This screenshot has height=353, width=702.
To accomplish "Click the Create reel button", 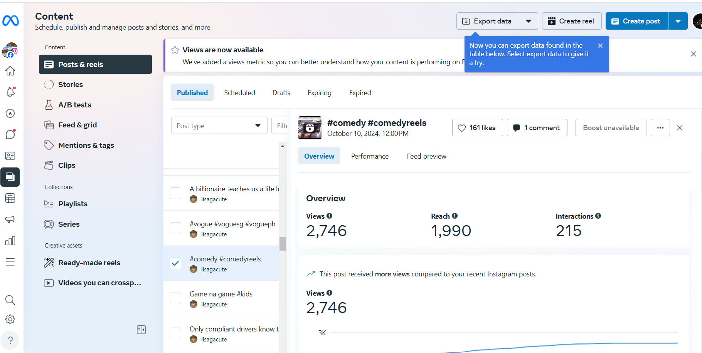I will tap(572, 21).
